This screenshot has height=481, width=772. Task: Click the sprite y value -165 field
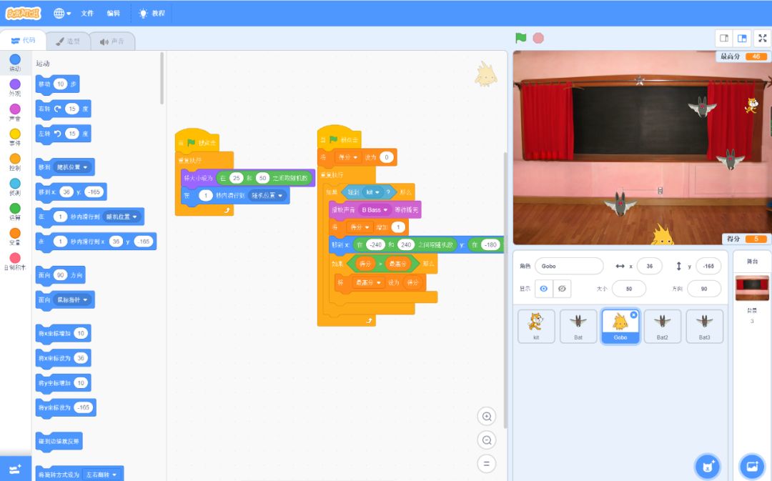coord(708,266)
